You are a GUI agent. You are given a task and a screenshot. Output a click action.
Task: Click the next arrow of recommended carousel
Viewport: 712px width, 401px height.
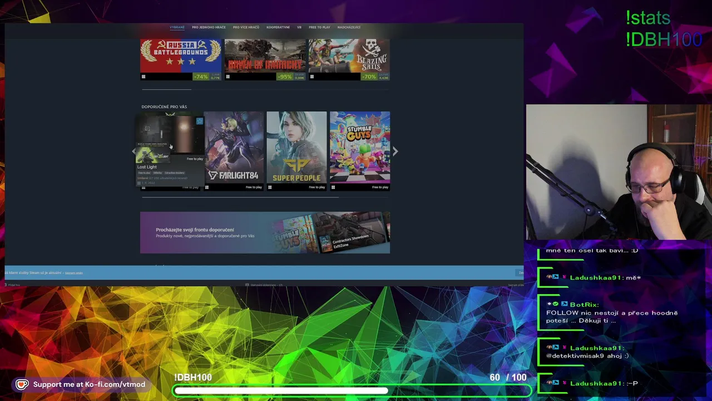coord(395,151)
